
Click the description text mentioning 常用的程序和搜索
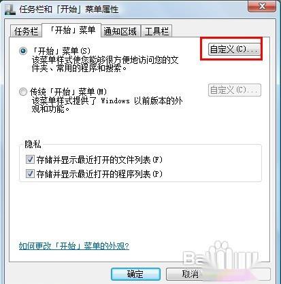pos(105,64)
